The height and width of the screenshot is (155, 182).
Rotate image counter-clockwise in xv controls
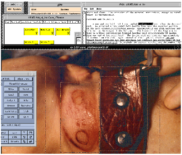[24, 137]
